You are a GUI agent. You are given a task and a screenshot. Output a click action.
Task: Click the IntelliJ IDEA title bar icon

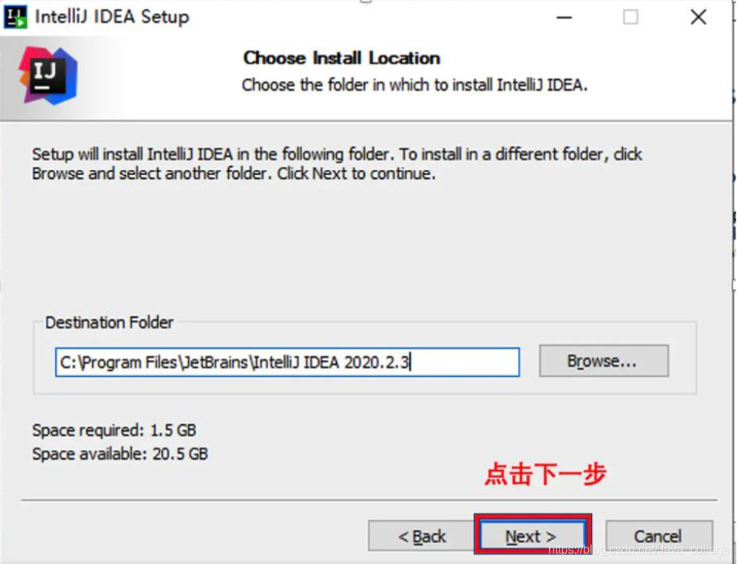pos(14,17)
